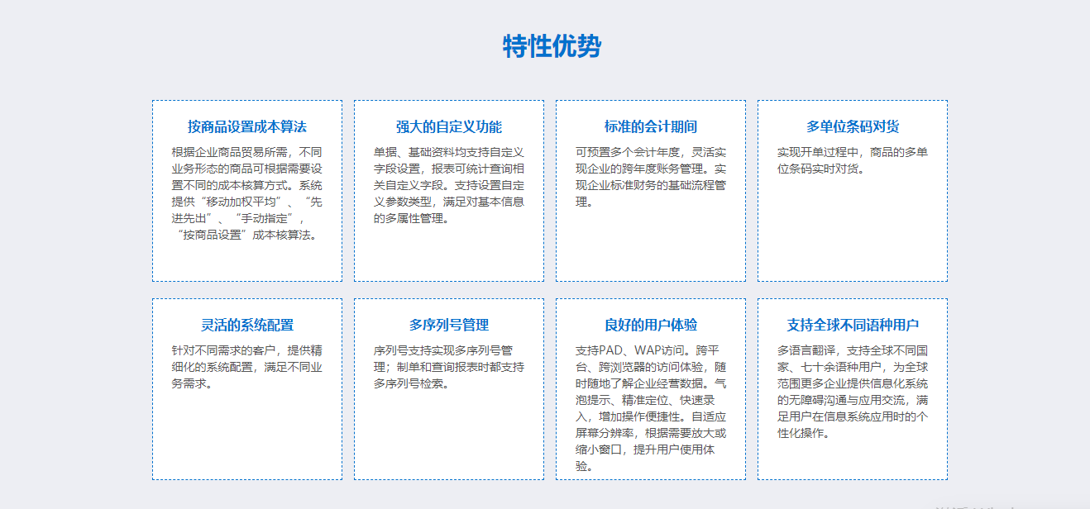Select the 良好的用户体验 card title

(x=650, y=325)
